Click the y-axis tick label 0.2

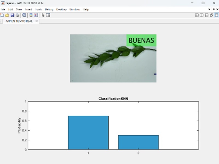click(x=24, y=140)
